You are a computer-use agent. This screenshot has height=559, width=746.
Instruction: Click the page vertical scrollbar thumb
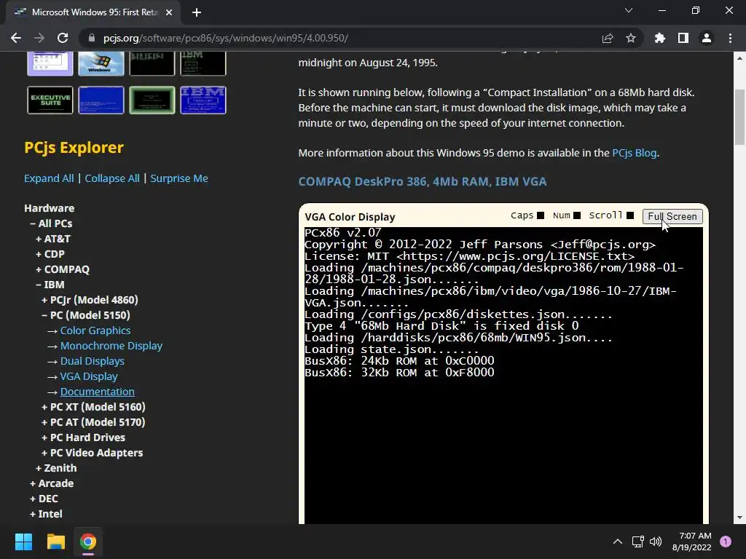click(739, 117)
